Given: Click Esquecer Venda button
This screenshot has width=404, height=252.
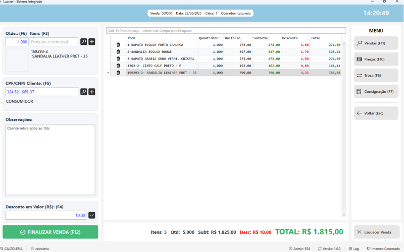Looking at the screenshot, I should [x=377, y=232].
